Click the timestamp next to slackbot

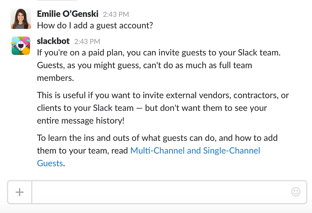87,41
